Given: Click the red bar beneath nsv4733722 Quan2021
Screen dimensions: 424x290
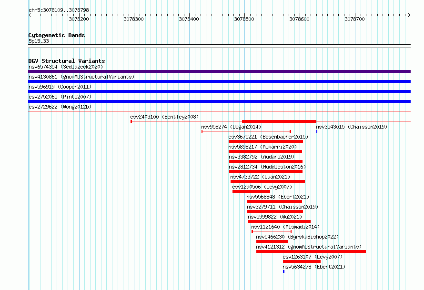Looking at the screenshot, I should click(268, 181).
